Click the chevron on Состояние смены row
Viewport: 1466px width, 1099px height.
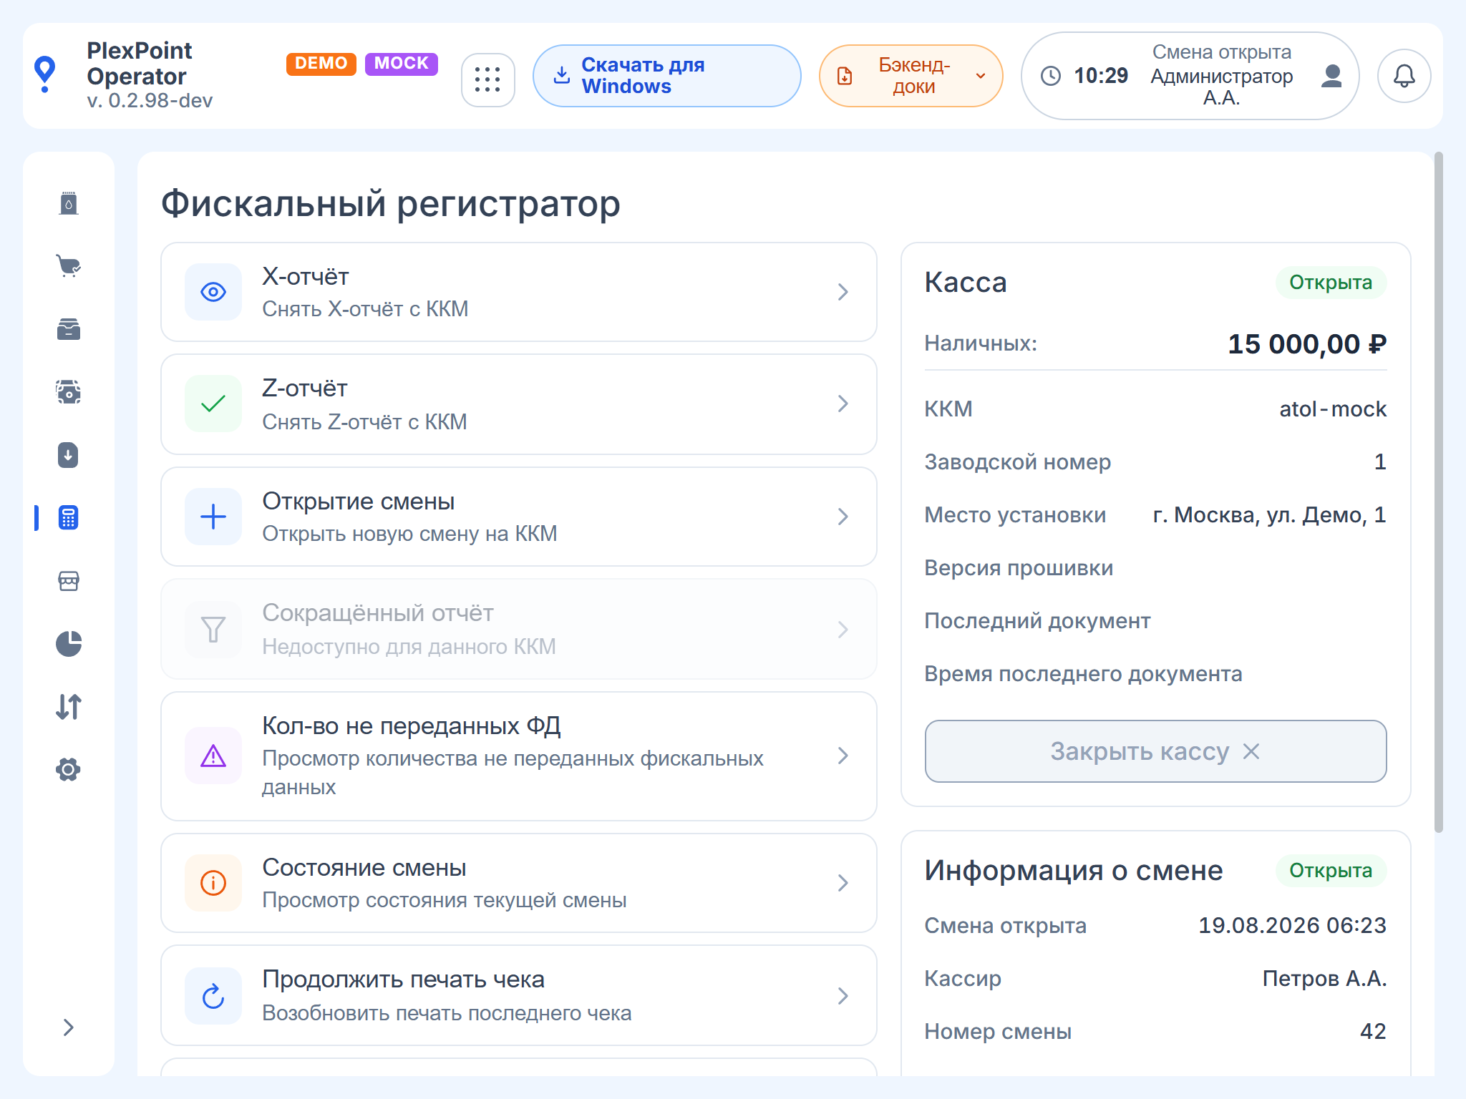843,883
